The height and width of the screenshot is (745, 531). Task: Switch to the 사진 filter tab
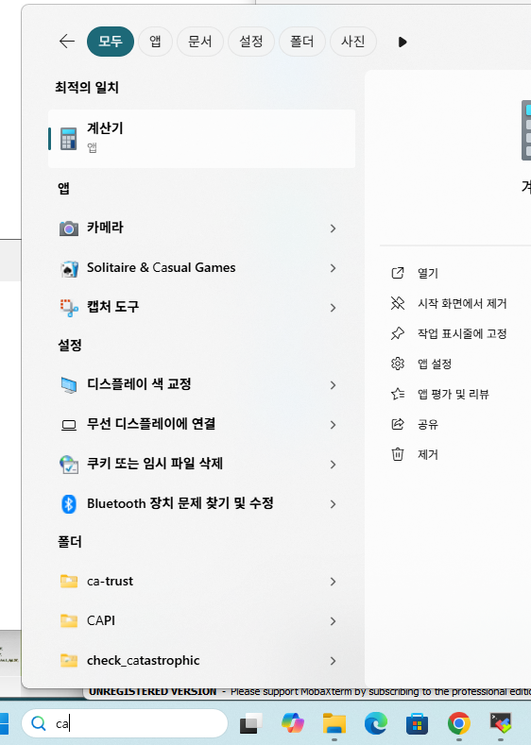tap(353, 42)
